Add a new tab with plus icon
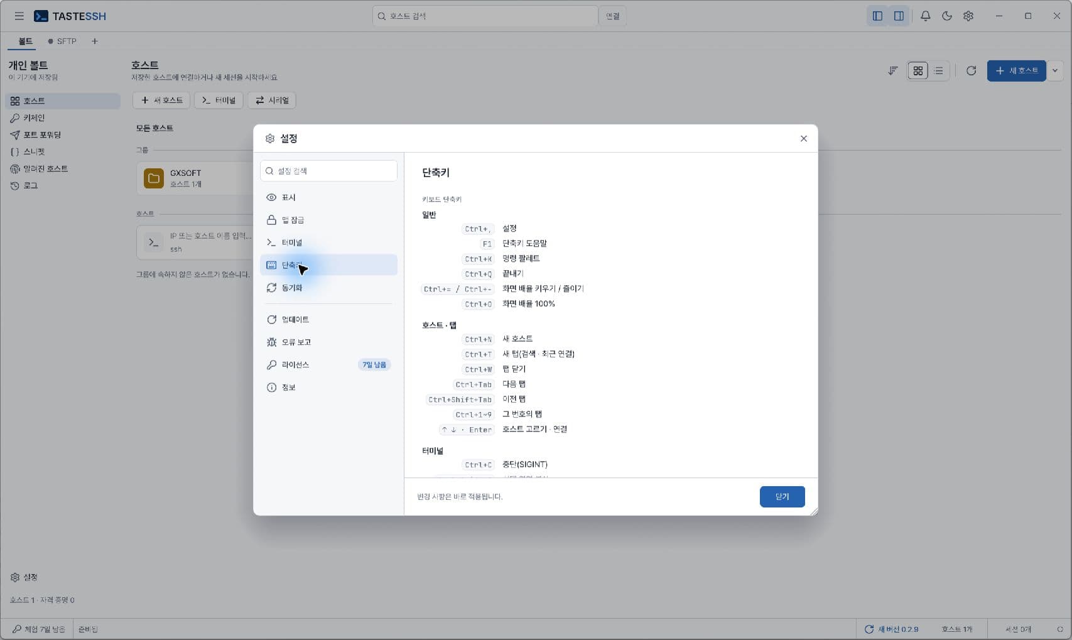The height and width of the screenshot is (640, 1072). (x=95, y=41)
